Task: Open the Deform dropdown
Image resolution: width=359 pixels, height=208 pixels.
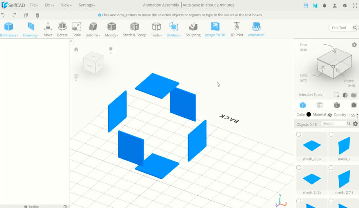Action: tap(93, 29)
